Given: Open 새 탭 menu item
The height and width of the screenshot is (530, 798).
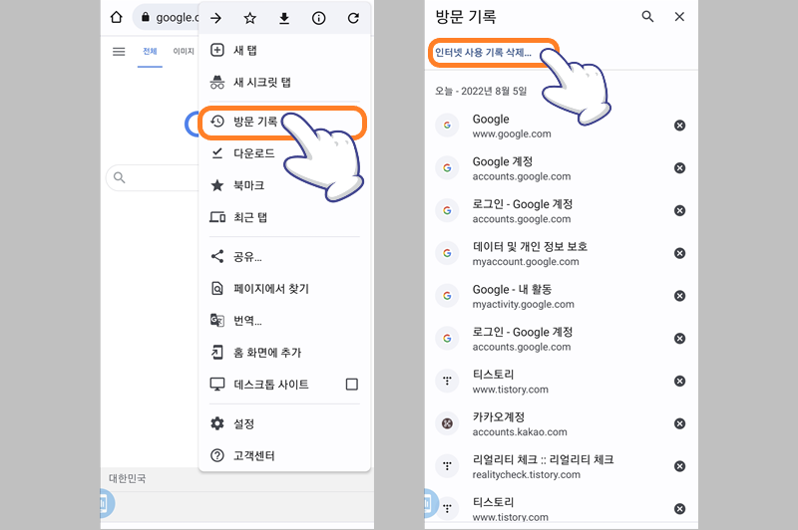Looking at the screenshot, I should [284, 50].
